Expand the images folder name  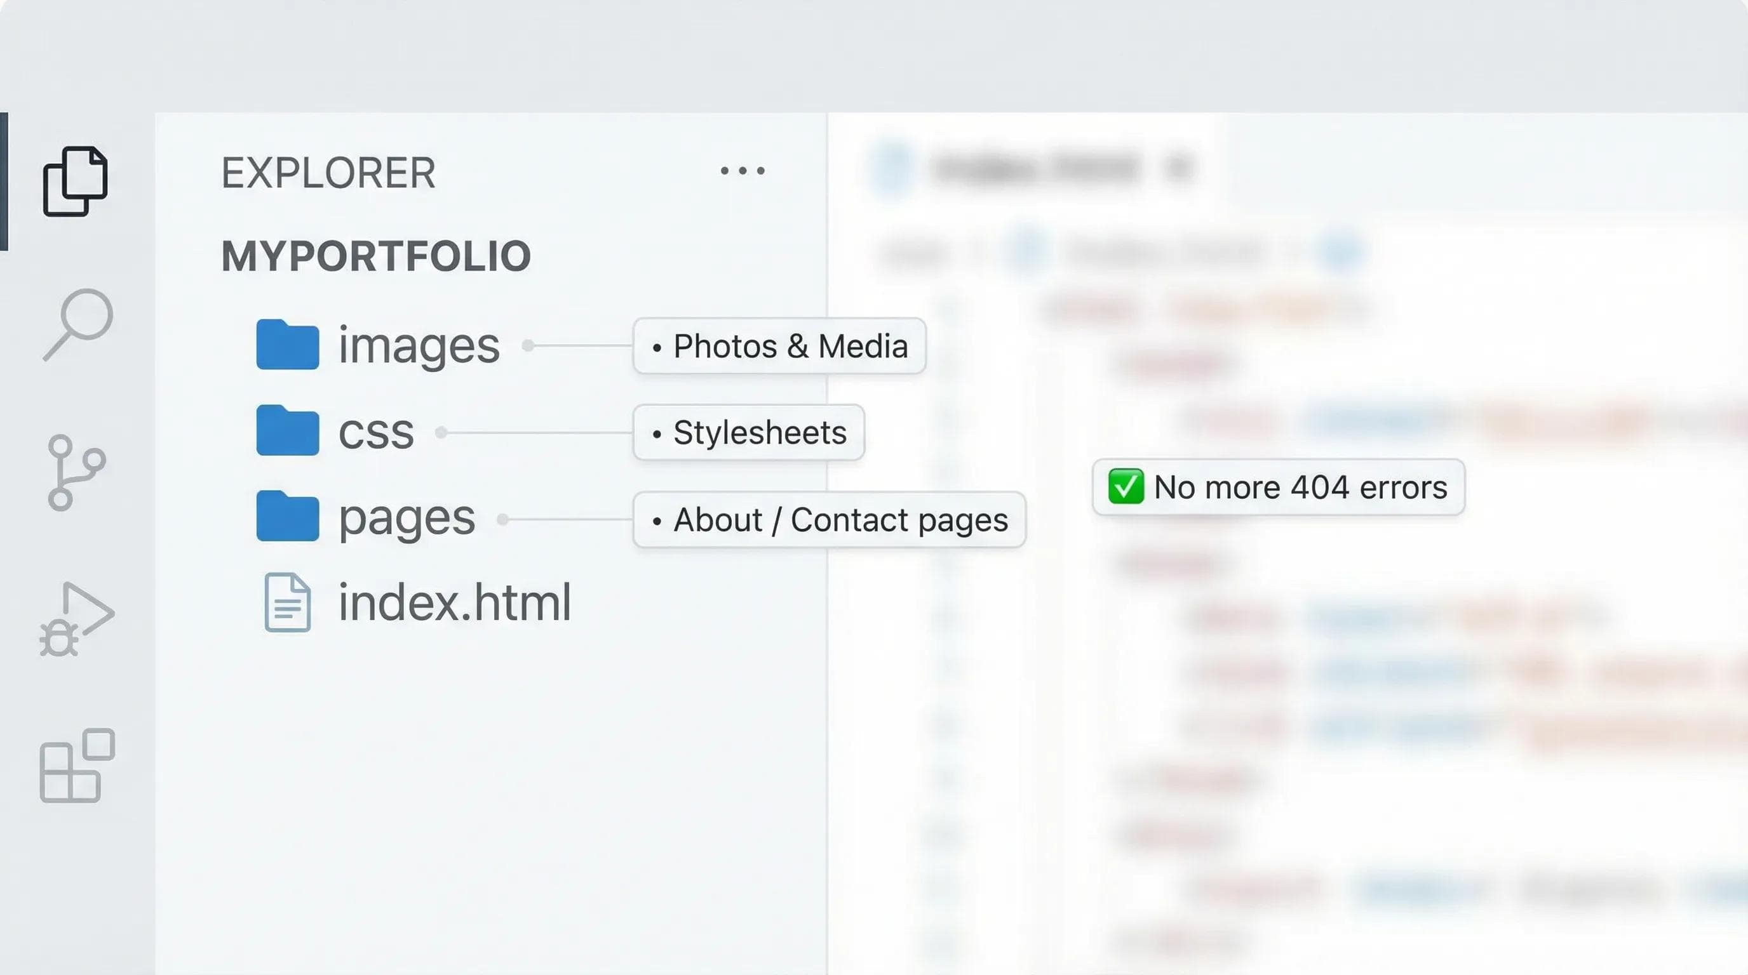[x=419, y=346]
